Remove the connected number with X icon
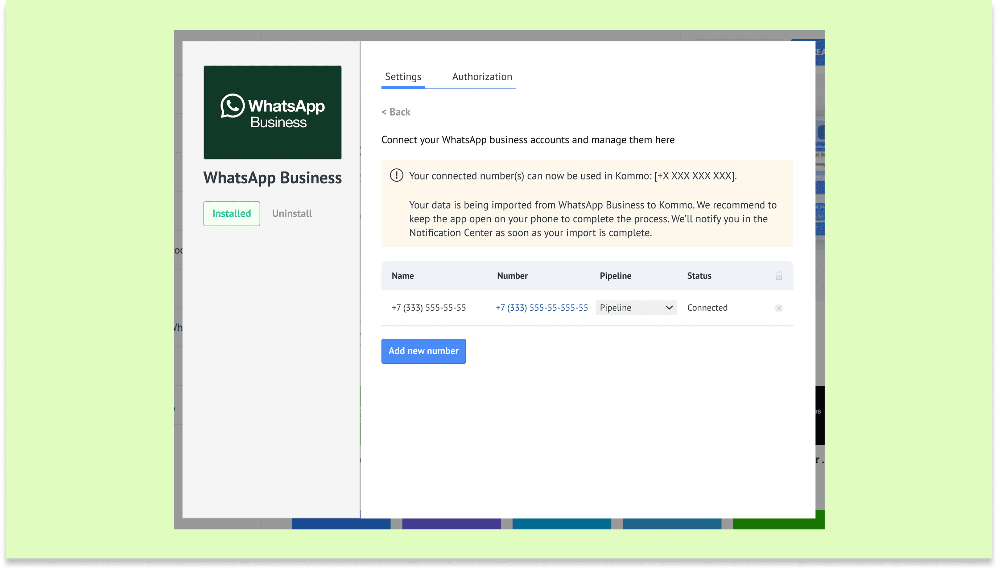 coord(778,308)
